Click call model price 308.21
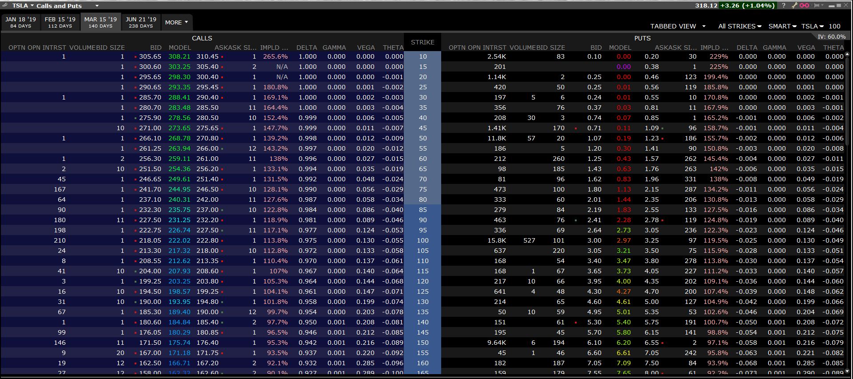The height and width of the screenshot is (379, 853). 179,56
